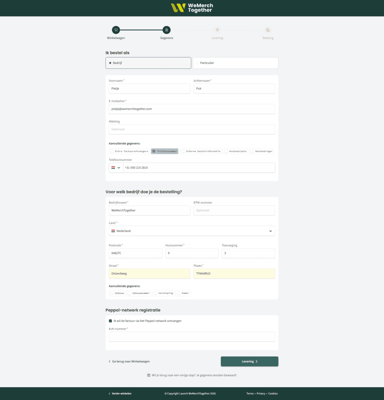Focus the BTW-nummer optional field
Screen dimensions: 384x400
coord(234,211)
